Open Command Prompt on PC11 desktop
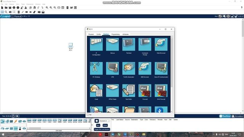The height and width of the screenshot is (137, 244). (x=145, y=45)
